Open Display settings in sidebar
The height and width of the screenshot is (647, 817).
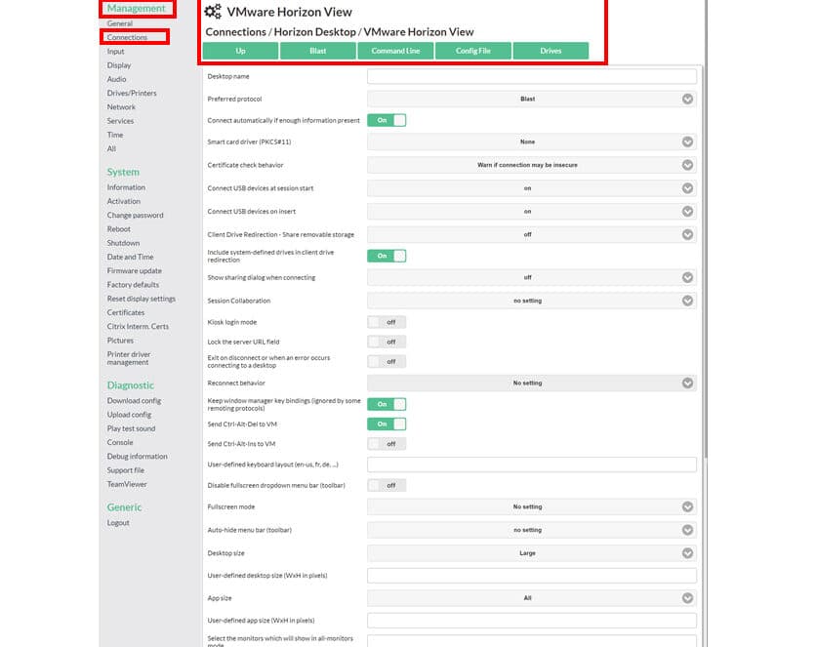click(119, 65)
